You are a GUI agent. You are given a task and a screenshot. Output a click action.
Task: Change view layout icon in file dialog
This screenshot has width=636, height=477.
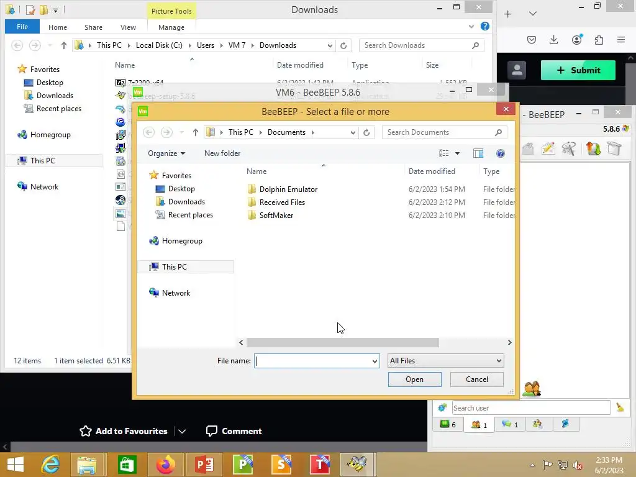[x=443, y=153]
